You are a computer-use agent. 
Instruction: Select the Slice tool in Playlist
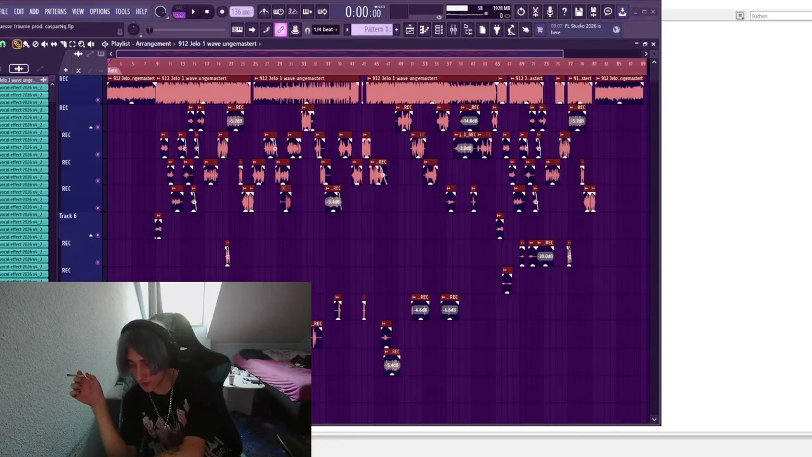click(63, 44)
